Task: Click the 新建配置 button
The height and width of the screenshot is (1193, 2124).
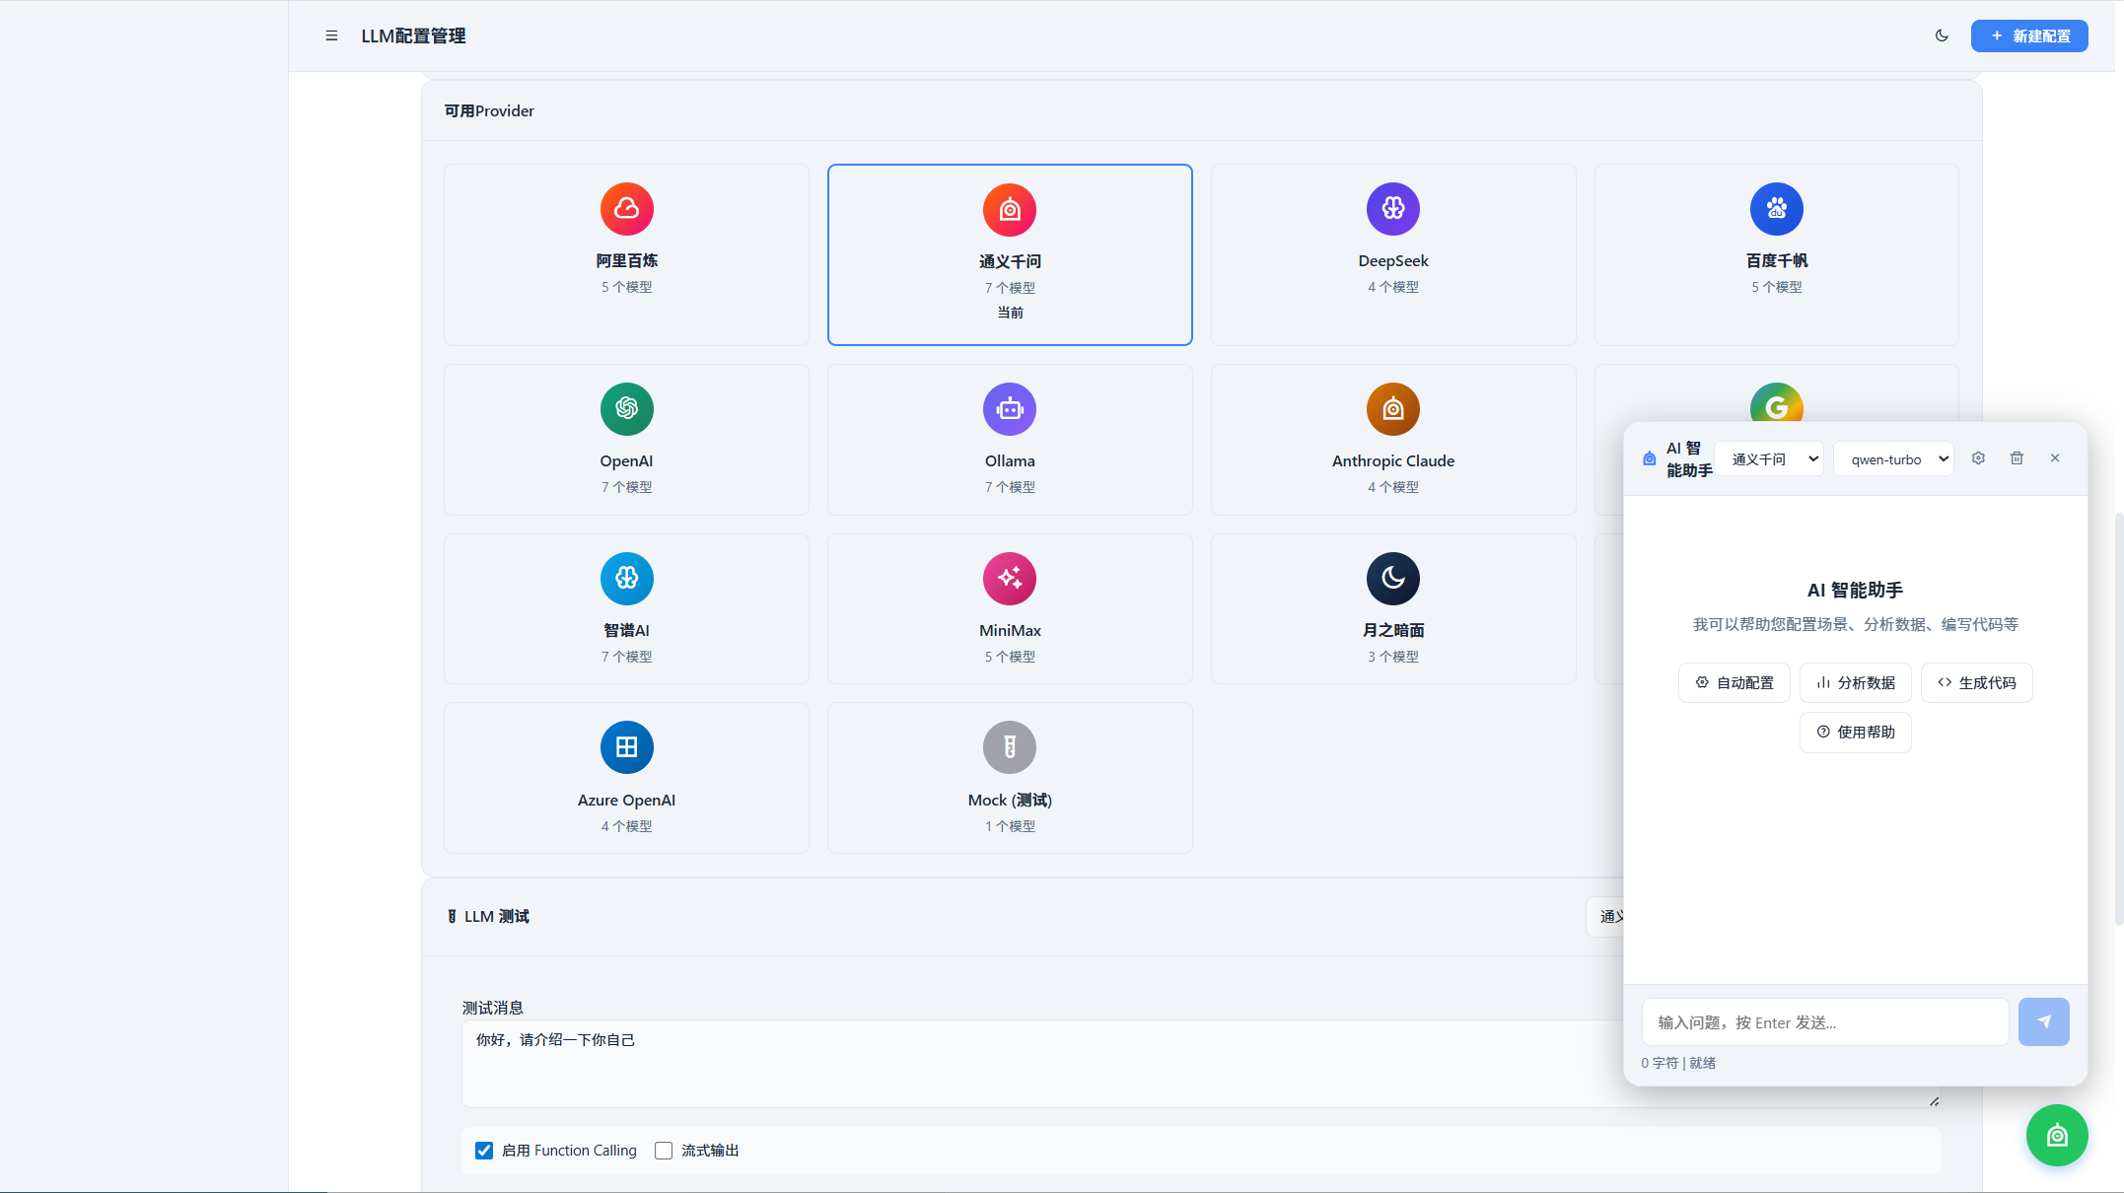Action: click(x=2029, y=36)
